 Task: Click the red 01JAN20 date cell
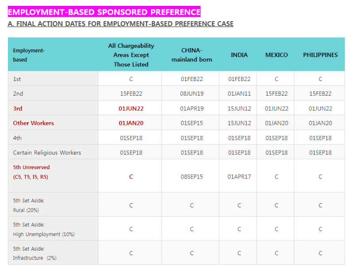coord(131,123)
